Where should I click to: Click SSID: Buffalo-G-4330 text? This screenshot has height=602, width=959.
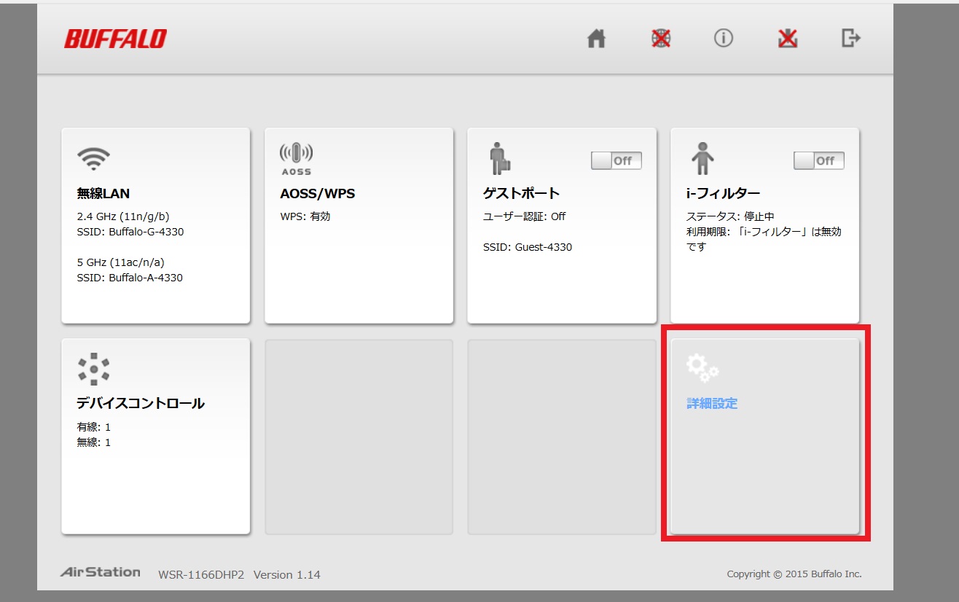tap(130, 232)
